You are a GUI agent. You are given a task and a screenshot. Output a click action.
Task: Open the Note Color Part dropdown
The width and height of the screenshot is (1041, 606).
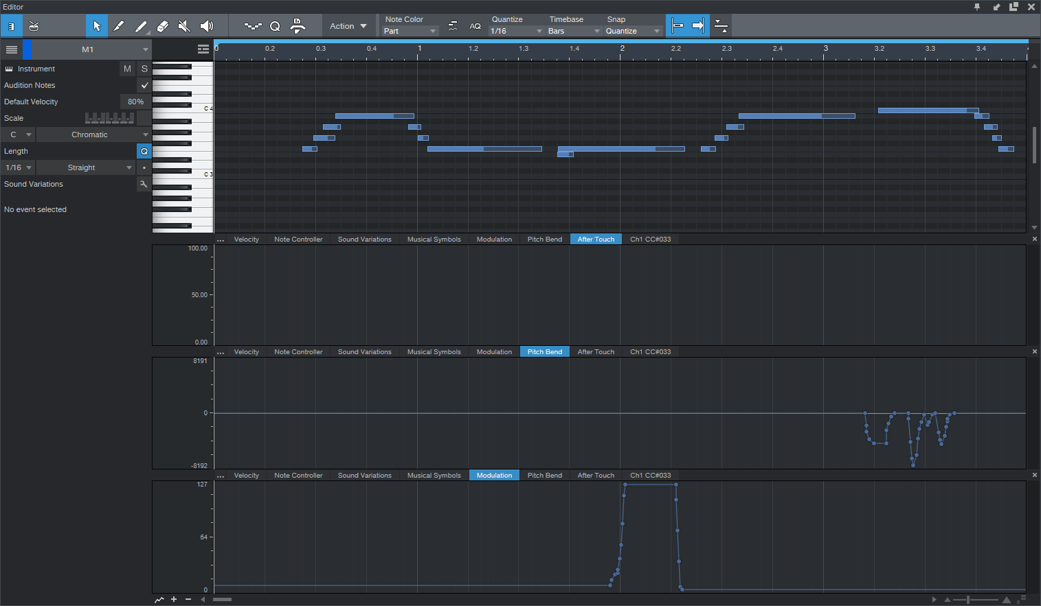(x=410, y=31)
